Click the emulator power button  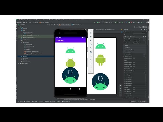(x=91, y=33)
